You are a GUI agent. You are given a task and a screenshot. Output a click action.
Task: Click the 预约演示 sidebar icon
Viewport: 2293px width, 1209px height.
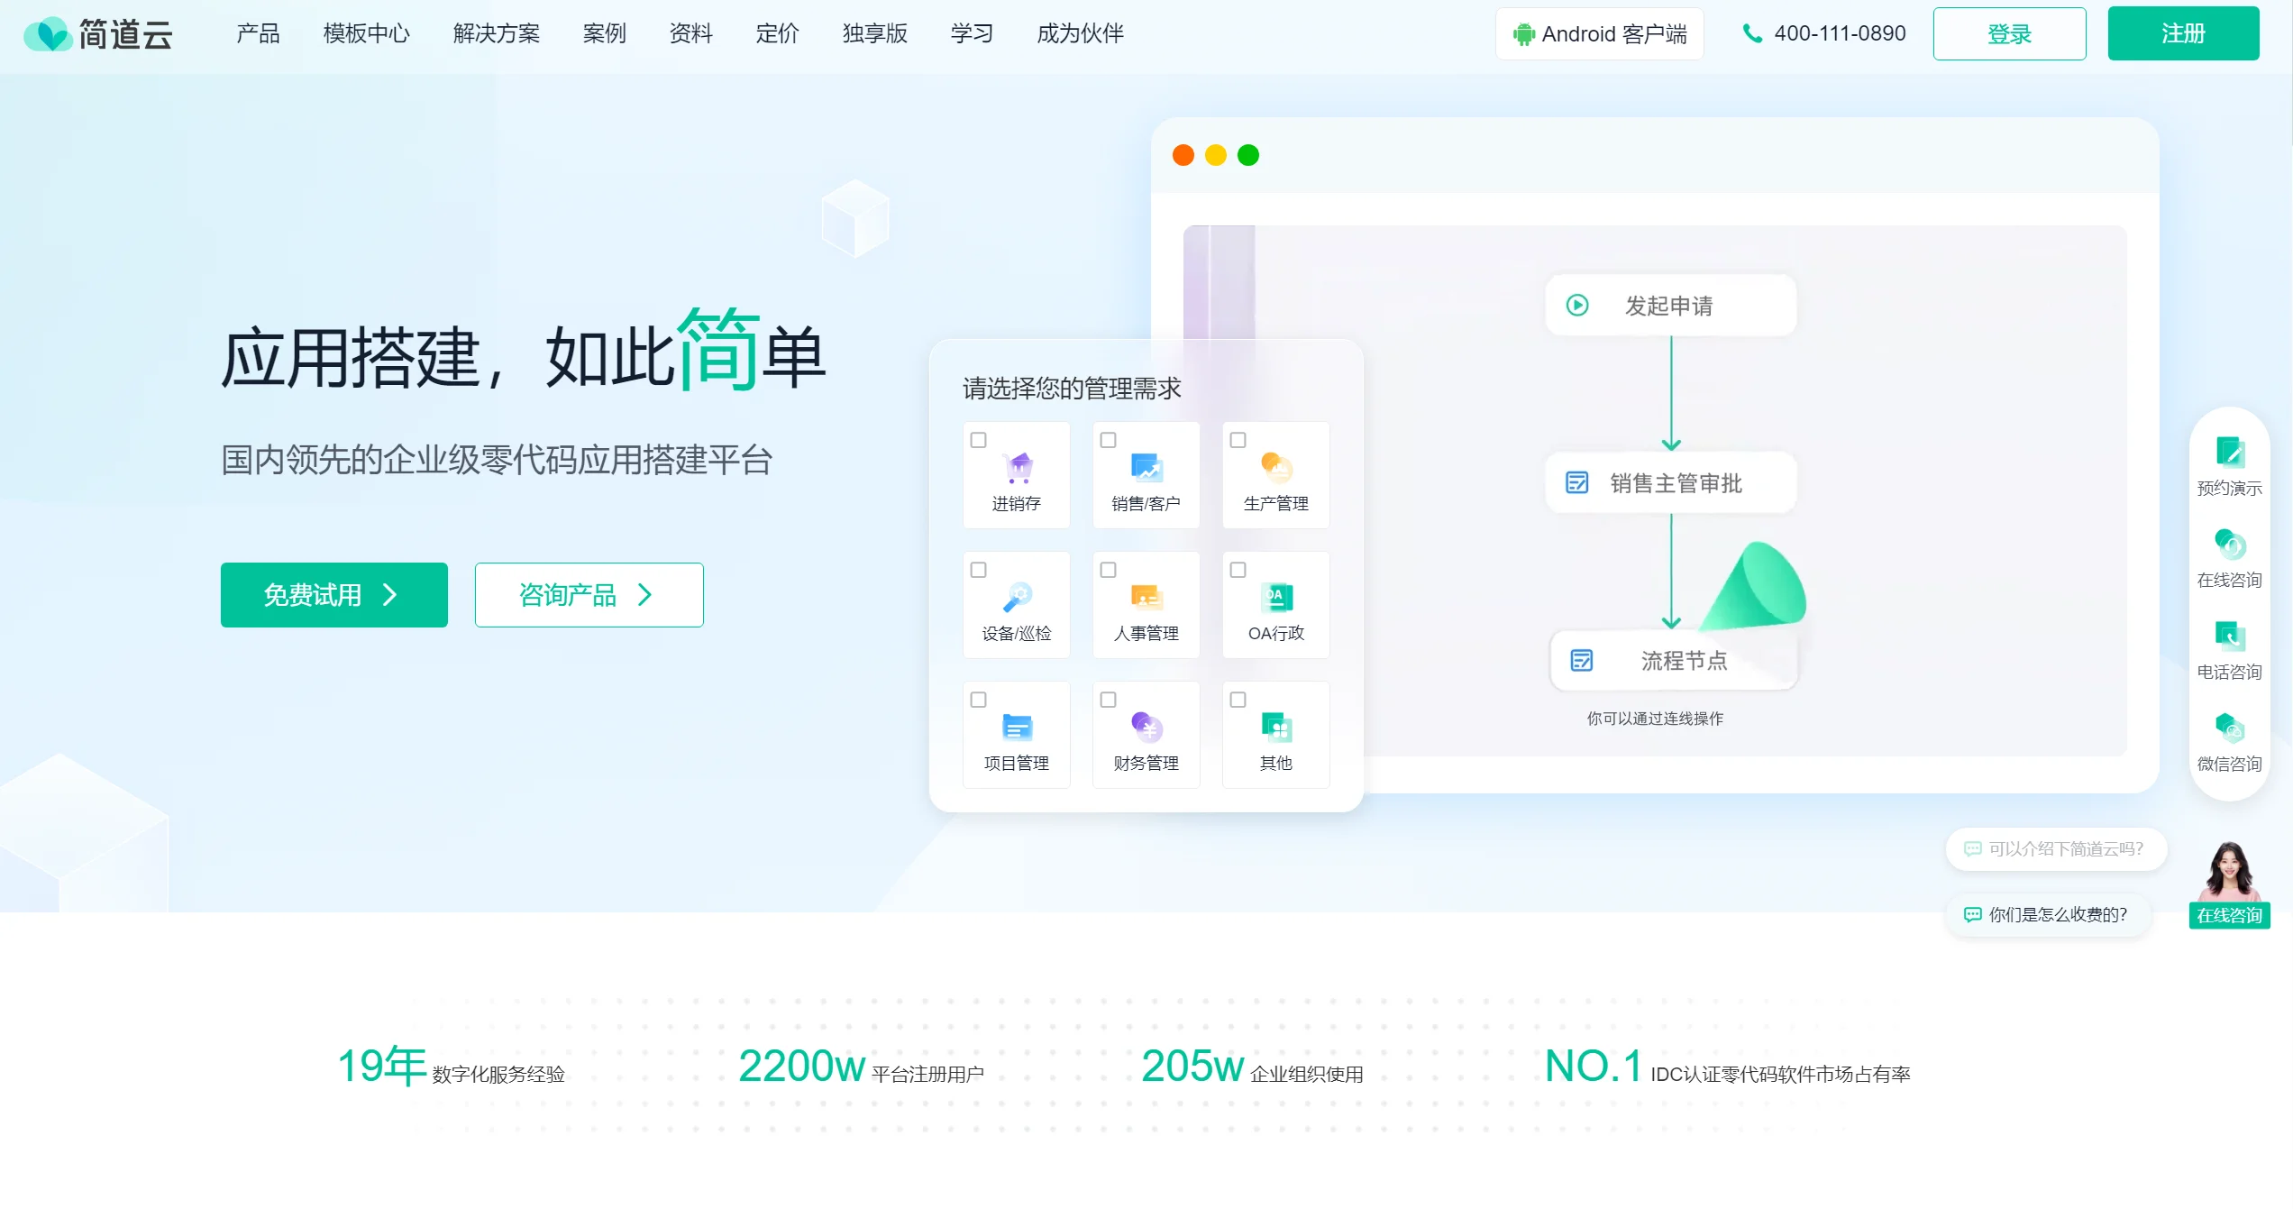click(x=2229, y=452)
